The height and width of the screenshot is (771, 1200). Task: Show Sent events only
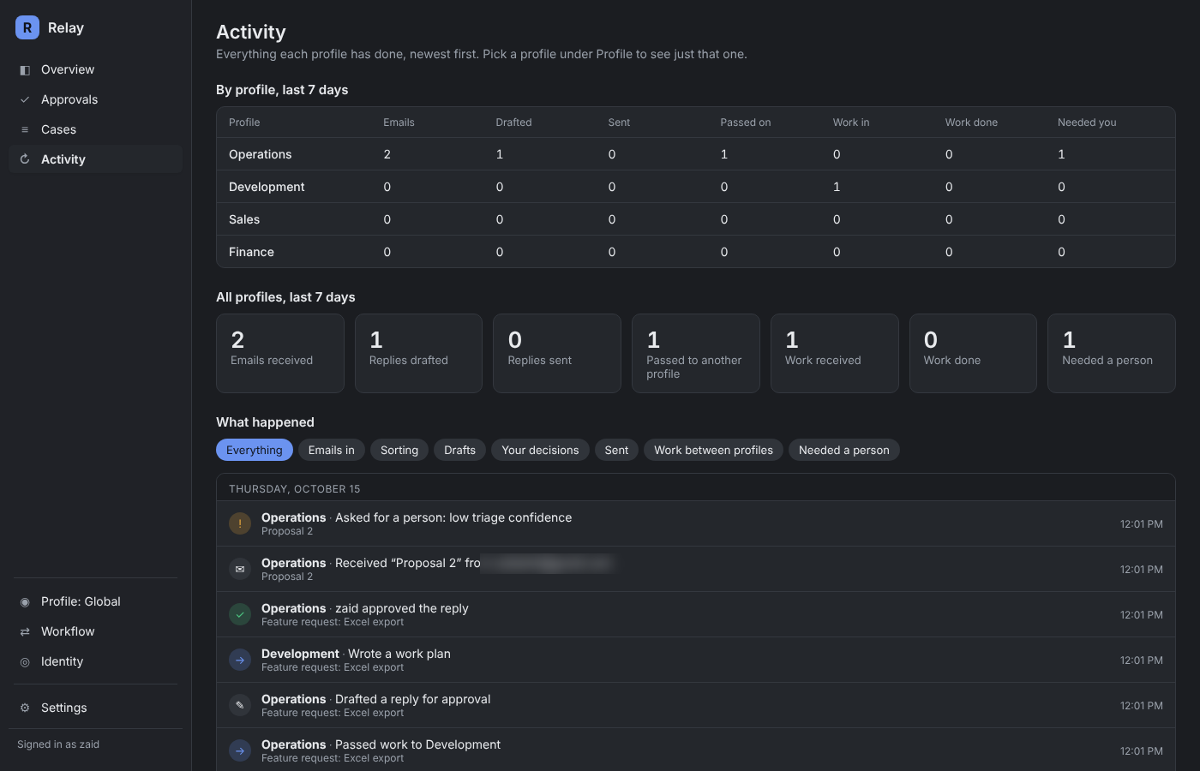click(x=616, y=450)
